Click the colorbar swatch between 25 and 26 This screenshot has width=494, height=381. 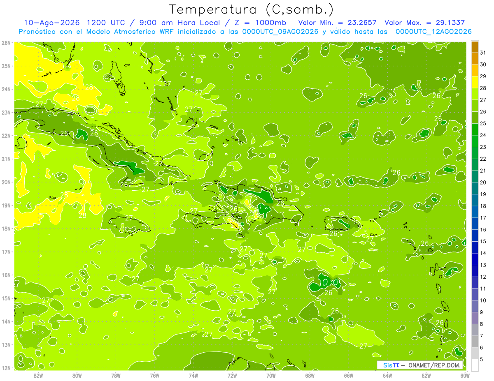coord(475,118)
